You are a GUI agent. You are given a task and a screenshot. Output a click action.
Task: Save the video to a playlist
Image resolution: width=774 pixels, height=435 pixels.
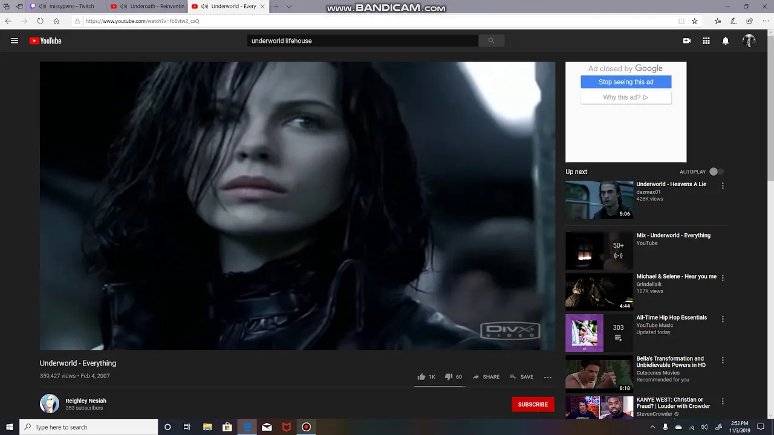pyautogui.click(x=521, y=377)
